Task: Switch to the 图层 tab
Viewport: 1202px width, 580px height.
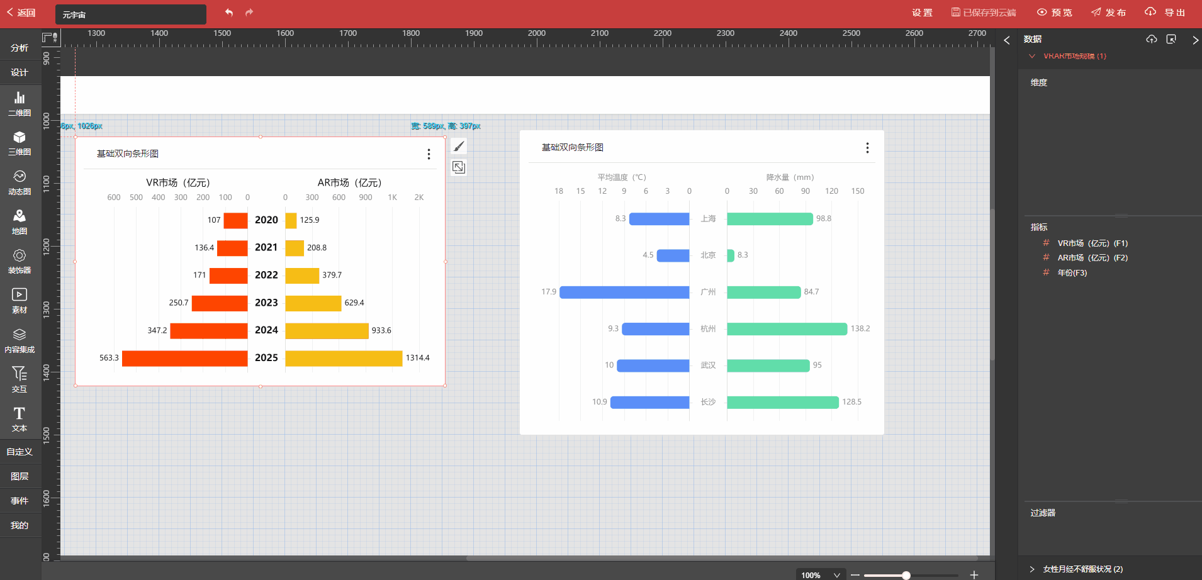Action: pyautogui.click(x=20, y=476)
